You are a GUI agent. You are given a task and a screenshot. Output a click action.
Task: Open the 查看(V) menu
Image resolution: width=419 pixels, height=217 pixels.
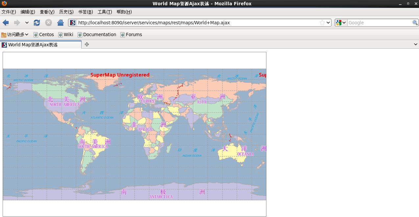coord(47,12)
